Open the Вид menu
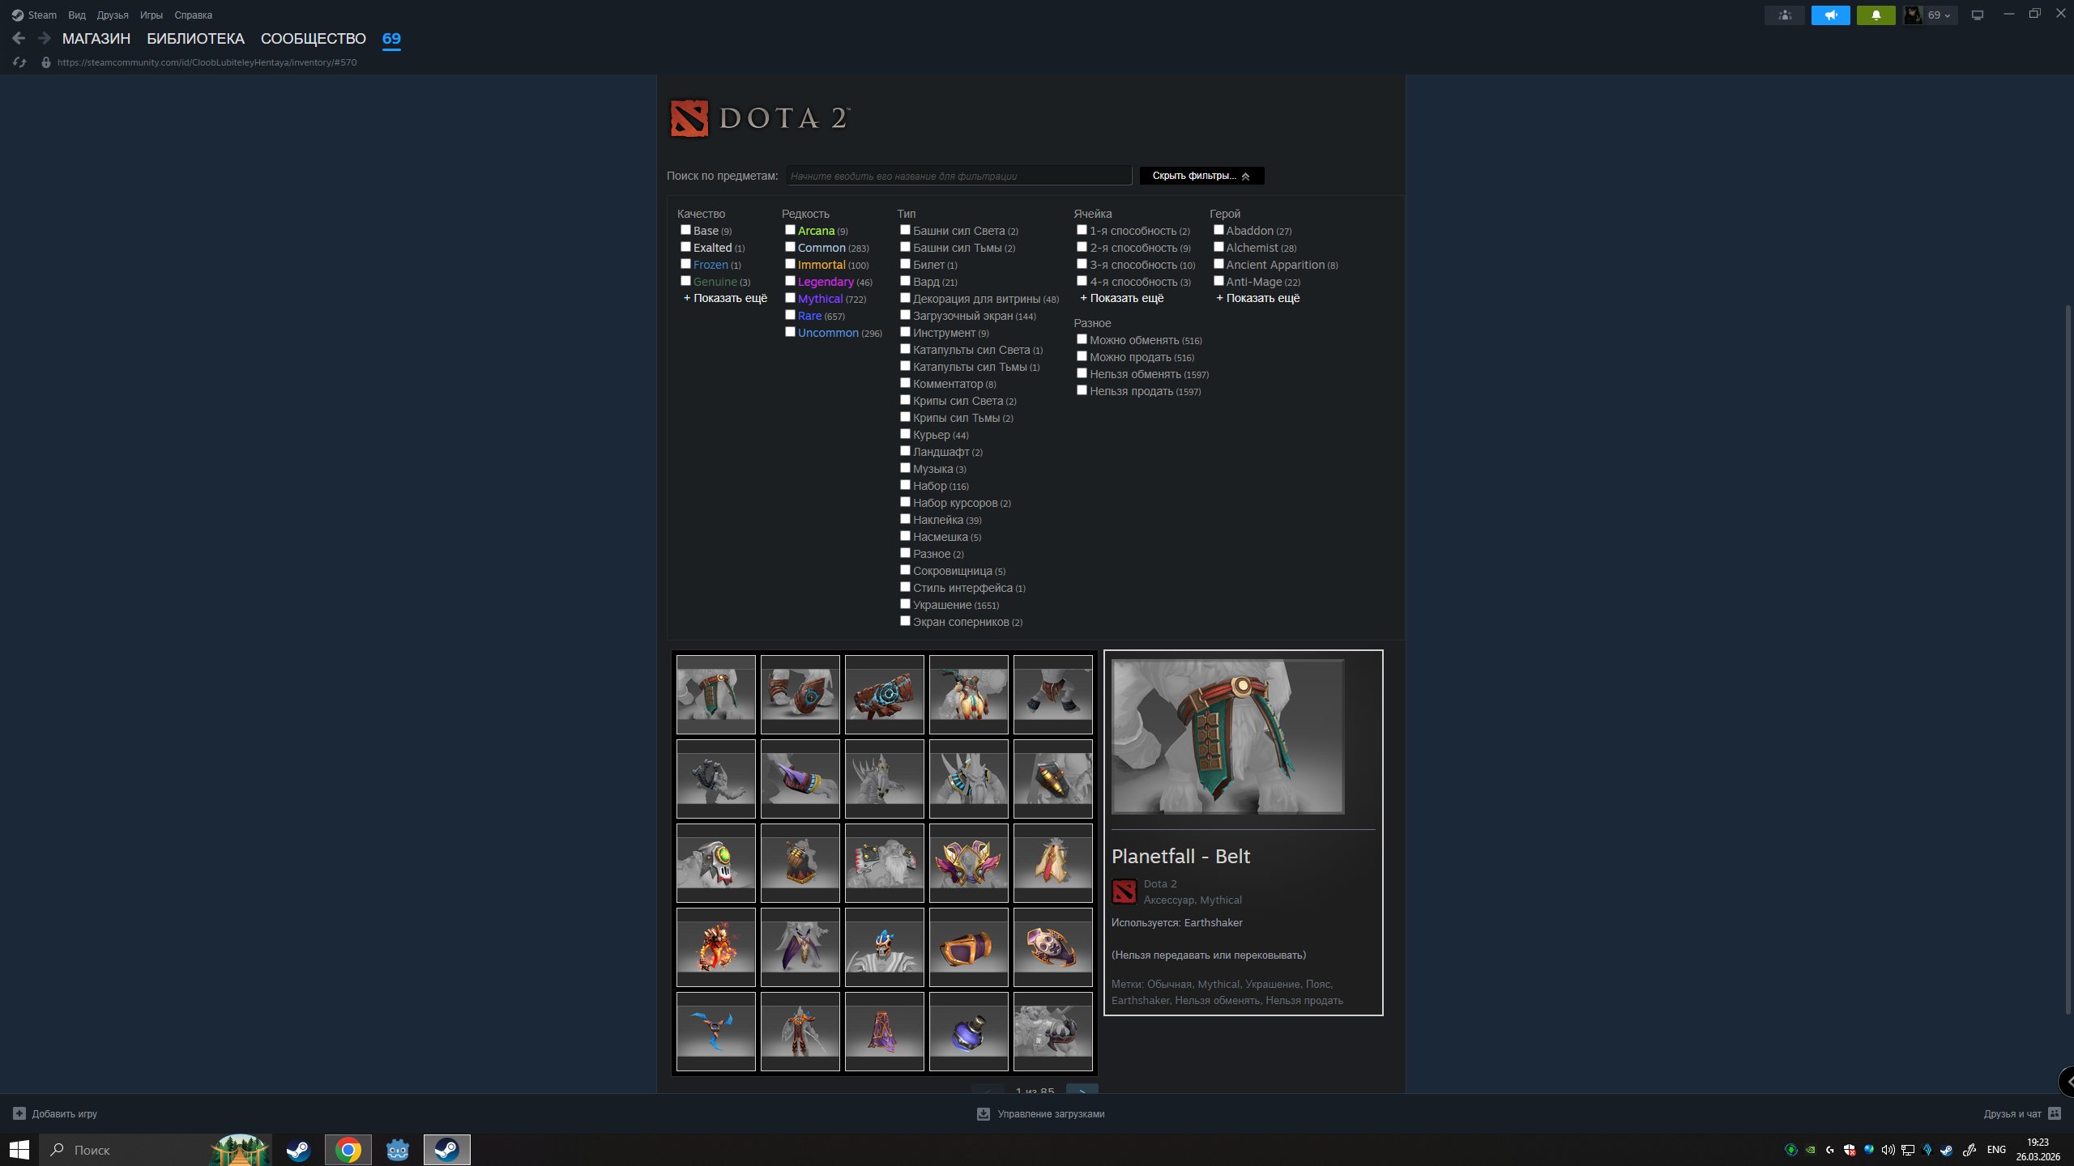 [x=77, y=15]
